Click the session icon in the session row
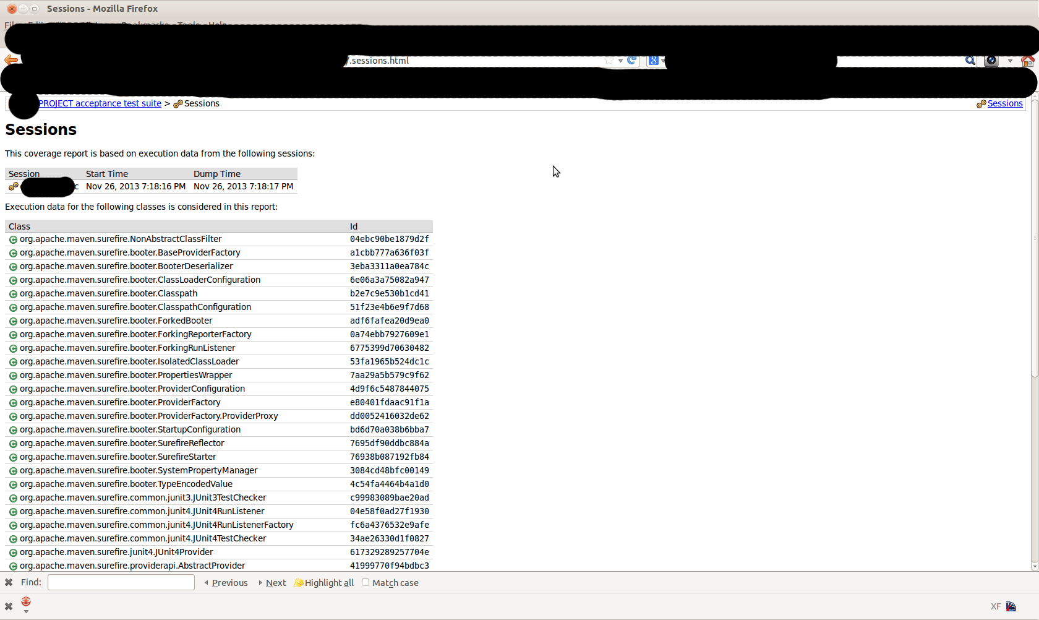 pos(14,186)
